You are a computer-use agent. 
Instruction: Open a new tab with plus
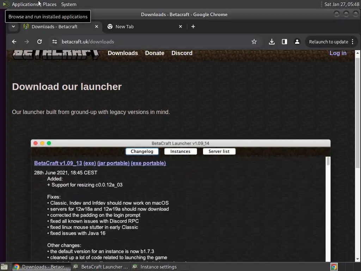click(193, 26)
